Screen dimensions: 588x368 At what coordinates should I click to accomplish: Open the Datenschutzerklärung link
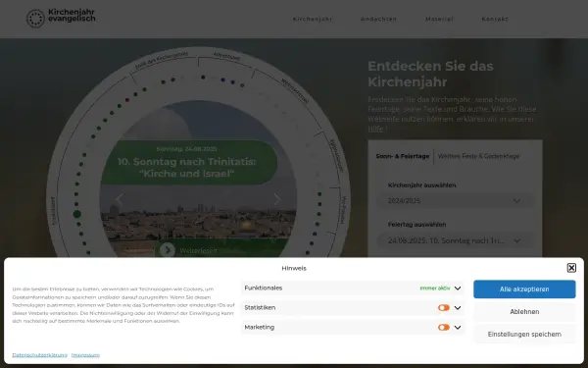tap(40, 355)
